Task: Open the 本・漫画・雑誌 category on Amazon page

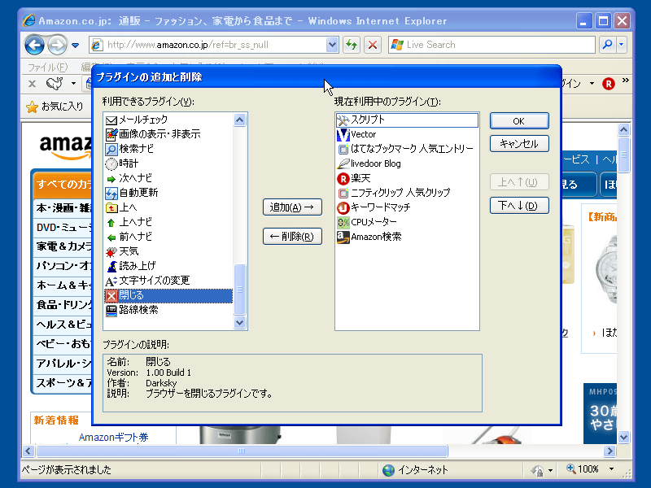Action: coord(63,208)
